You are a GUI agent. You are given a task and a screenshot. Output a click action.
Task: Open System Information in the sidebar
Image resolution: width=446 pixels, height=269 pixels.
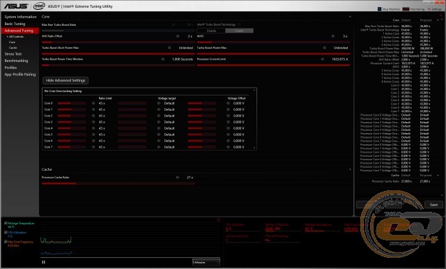20,17
